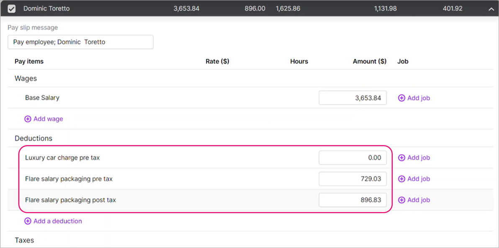The image size is (499, 248).
Task: Click the Pay slip message text field
Action: pyautogui.click(x=80, y=42)
